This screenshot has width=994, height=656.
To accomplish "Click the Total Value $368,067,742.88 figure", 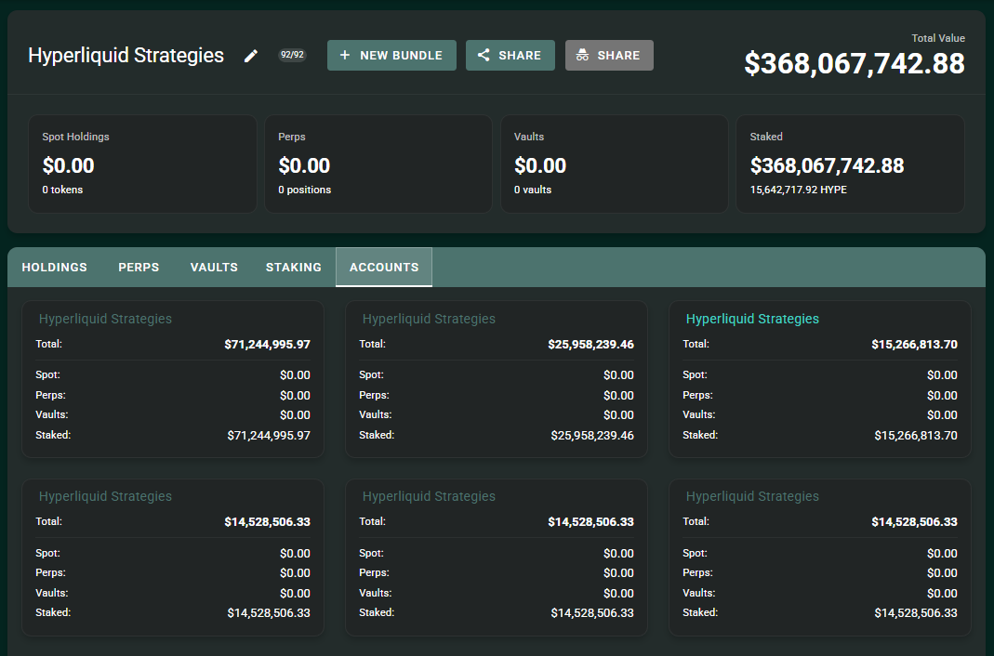I will click(855, 63).
